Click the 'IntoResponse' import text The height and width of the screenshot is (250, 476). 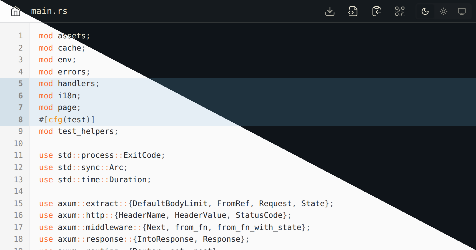tap(166, 239)
